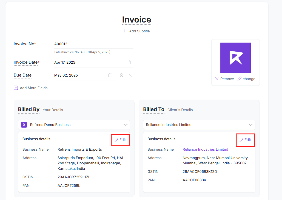This screenshot has height=200, width=282.
Task: Change the business logo
Action: [x=246, y=79]
